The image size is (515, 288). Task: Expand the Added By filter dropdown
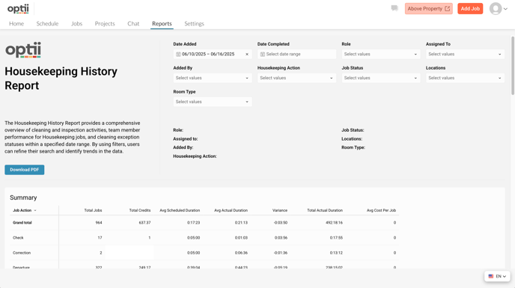pos(213,78)
